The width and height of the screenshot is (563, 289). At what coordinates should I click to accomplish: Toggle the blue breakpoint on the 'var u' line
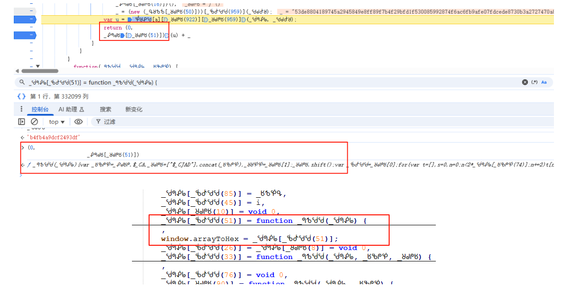(25, 19)
